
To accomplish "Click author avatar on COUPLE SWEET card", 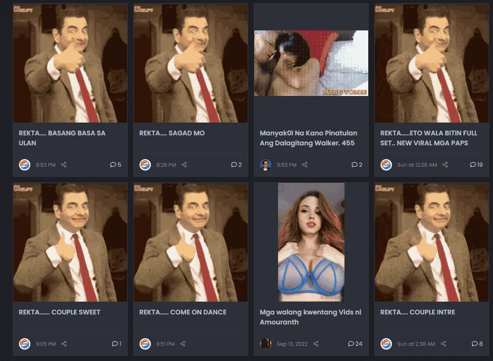I will (25, 344).
